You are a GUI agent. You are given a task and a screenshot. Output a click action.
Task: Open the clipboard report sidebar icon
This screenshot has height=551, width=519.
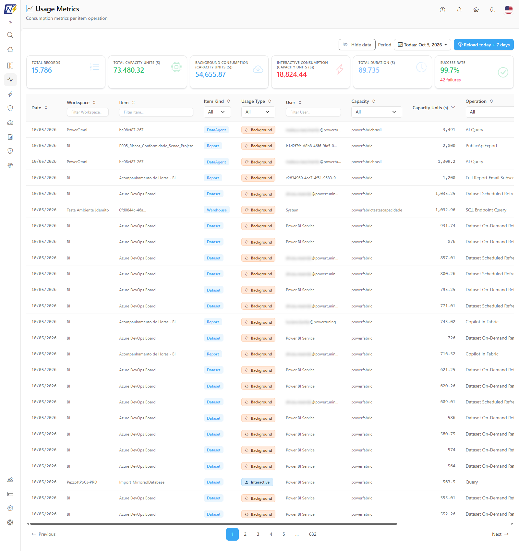point(10,137)
